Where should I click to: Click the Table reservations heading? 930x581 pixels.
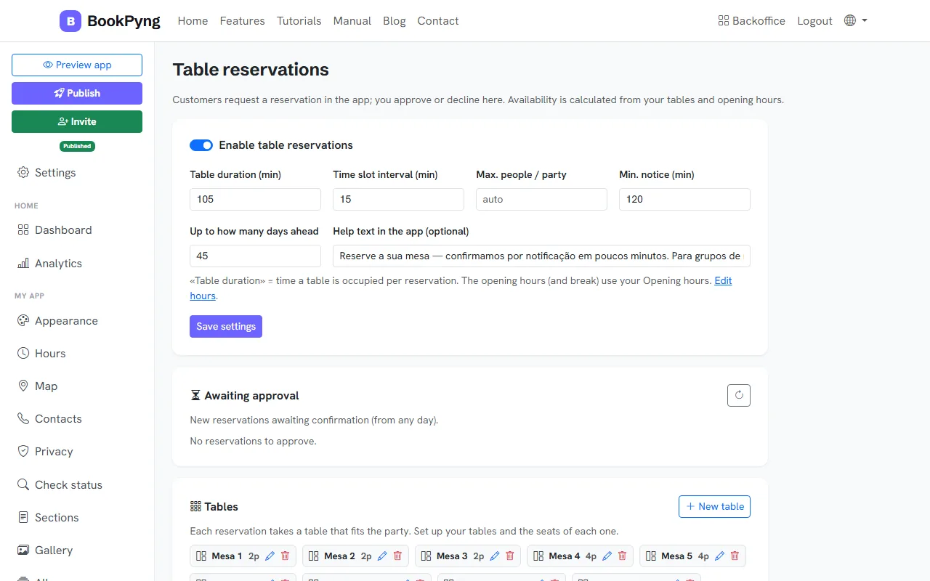point(251,70)
